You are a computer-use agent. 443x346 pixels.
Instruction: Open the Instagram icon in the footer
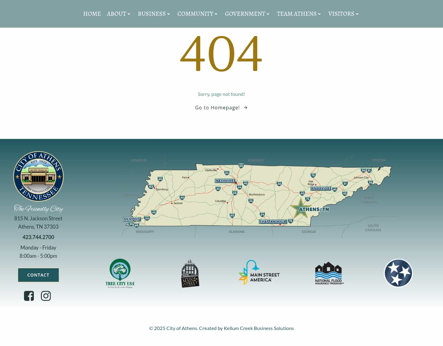tap(46, 296)
